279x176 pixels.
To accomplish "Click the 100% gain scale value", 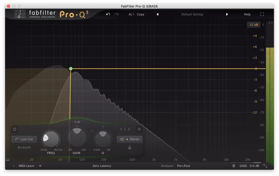I will point(243,166).
